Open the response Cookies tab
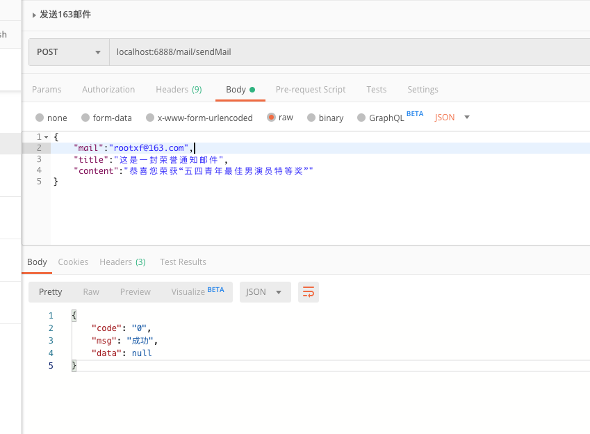 tap(73, 262)
